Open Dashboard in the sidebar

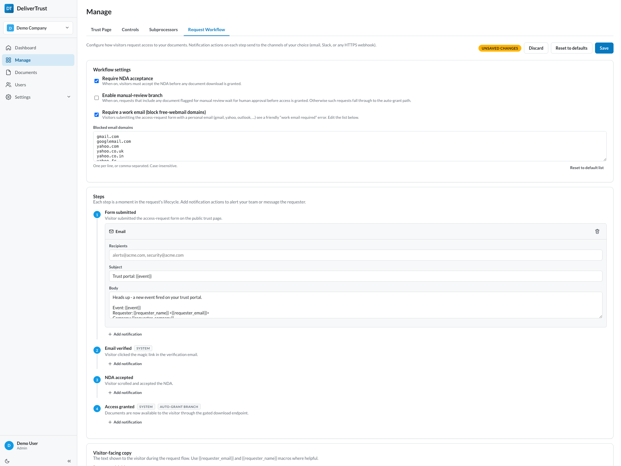pyautogui.click(x=38, y=48)
